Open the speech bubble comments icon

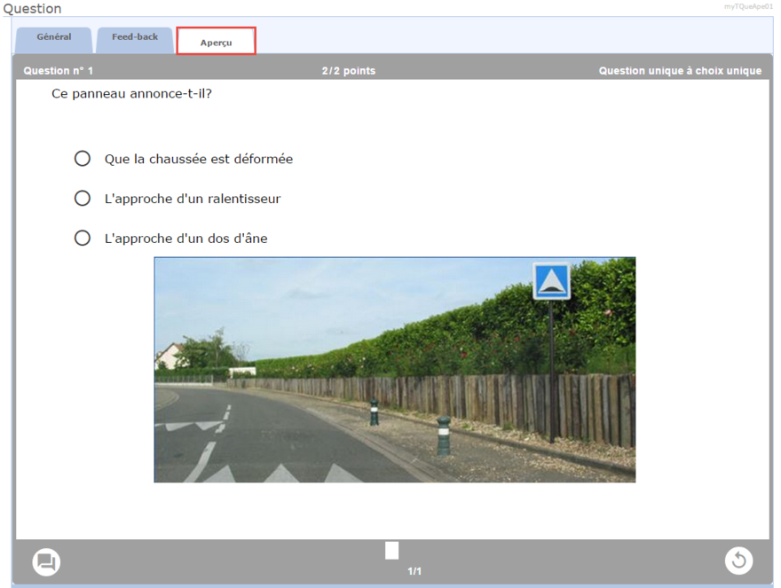46,561
